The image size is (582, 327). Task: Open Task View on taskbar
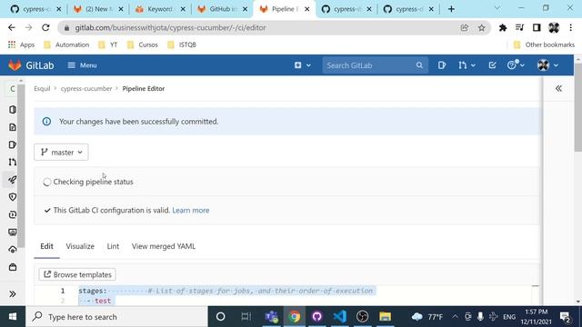(x=246, y=317)
